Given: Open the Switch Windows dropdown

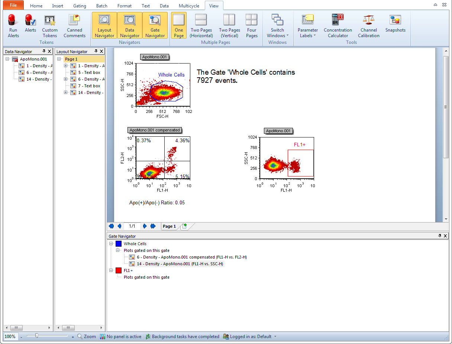Looking at the screenshot, I should click(277, 26).
